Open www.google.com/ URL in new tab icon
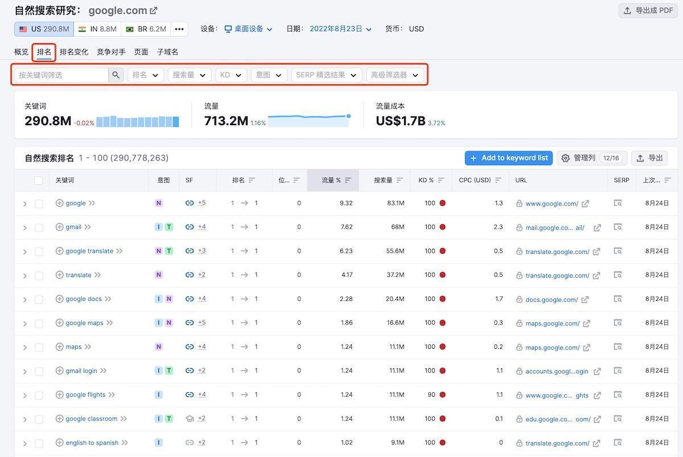This screenshot has width=683, height=457. click(585, 204)
